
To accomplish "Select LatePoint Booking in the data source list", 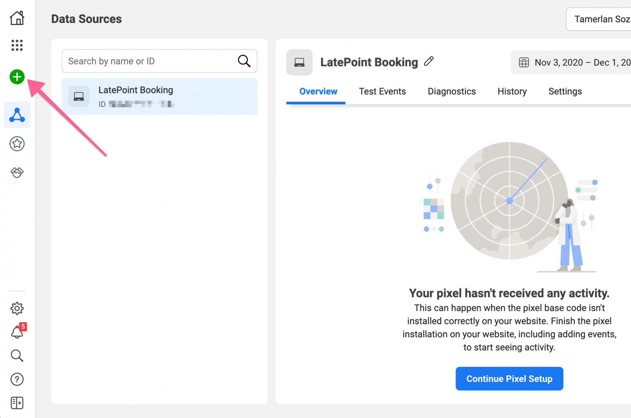I will tap(159, 96).
